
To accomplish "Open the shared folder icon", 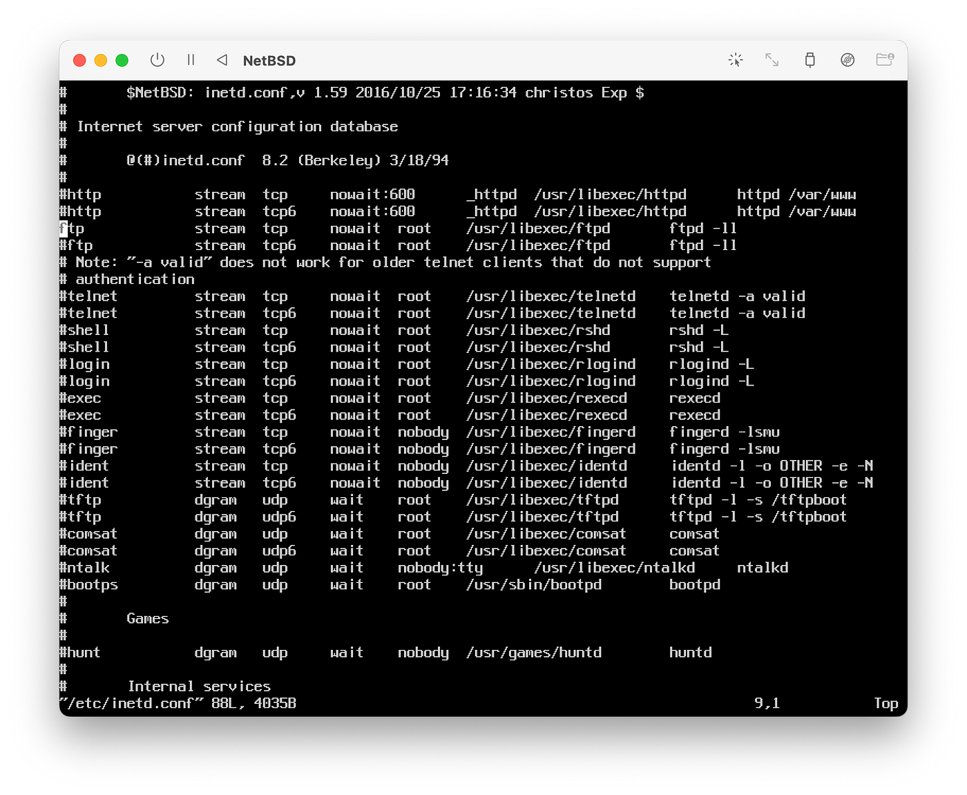I will point(885,60).
